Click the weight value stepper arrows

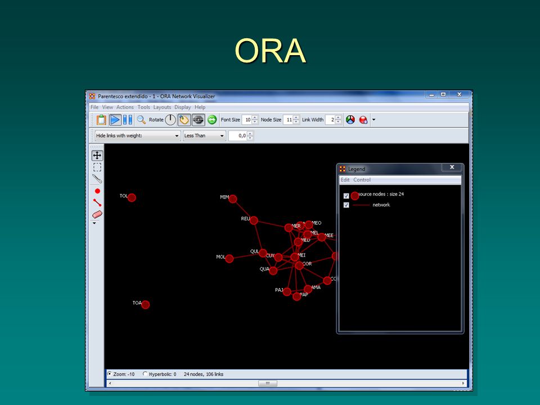coord(250,136)
